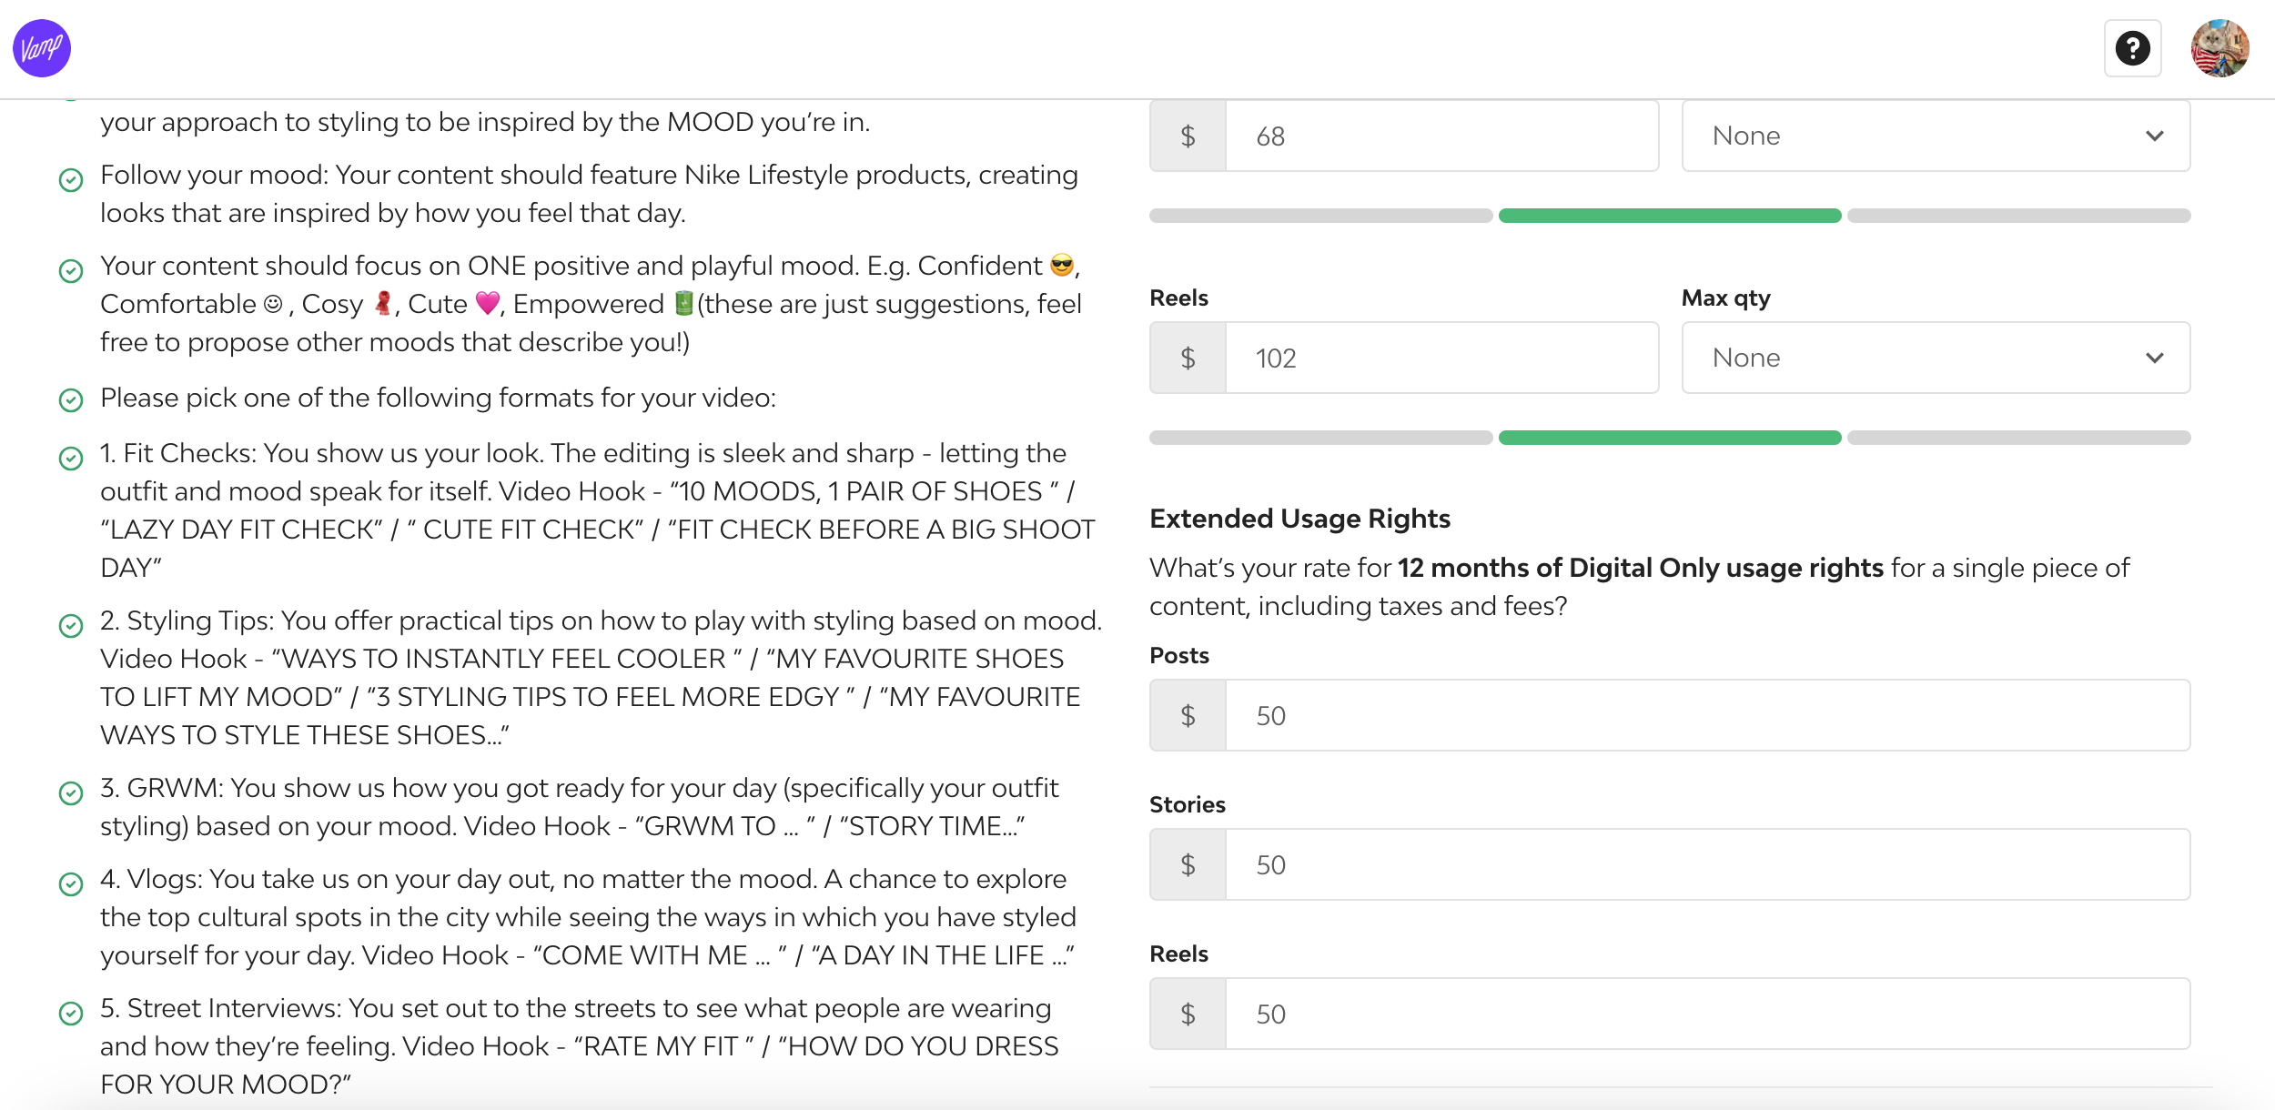Viewport: 2275px width, 1110px height.
Task: Click check icon beside 'Please pick one'
Action: [71, 400]
